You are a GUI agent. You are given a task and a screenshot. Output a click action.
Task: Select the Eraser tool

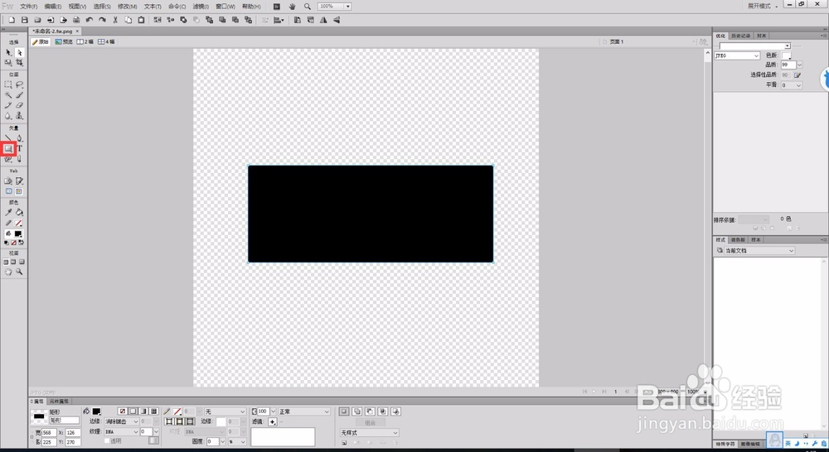20,105
